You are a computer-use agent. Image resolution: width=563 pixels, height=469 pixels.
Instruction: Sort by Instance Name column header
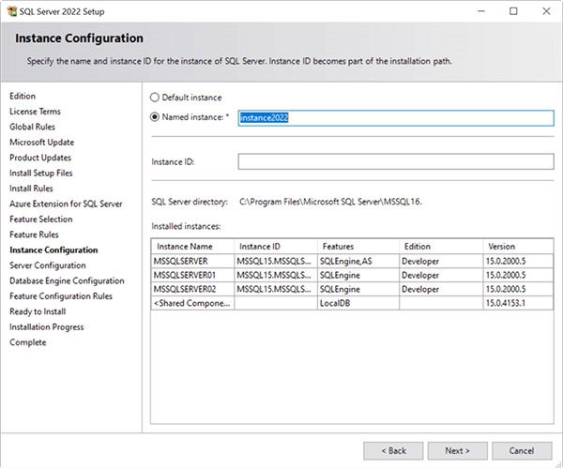[x=192, y=247]
